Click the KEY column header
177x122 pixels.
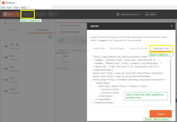point(66,56)
